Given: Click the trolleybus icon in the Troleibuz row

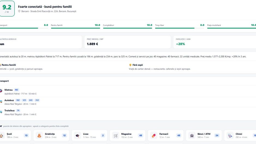Looking at the screenshot, I should [x=1, y=112].
